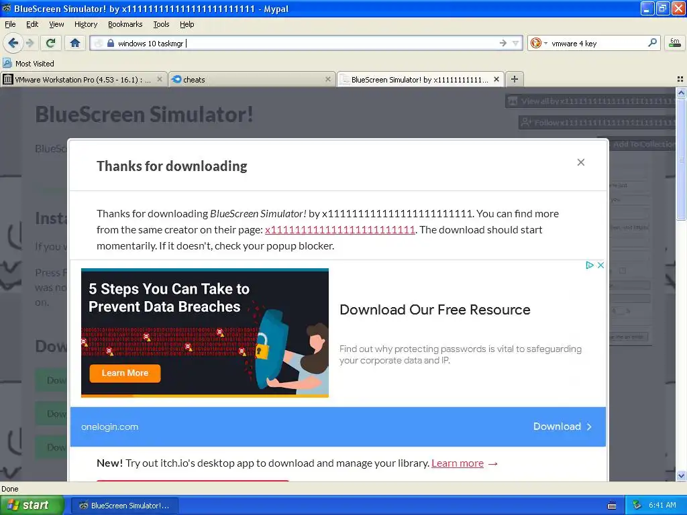Screen dimensions: 687x515
Task: Switch to VMware Workstation Pro tab
Action: pyautogui.click(x=84, y=79)
